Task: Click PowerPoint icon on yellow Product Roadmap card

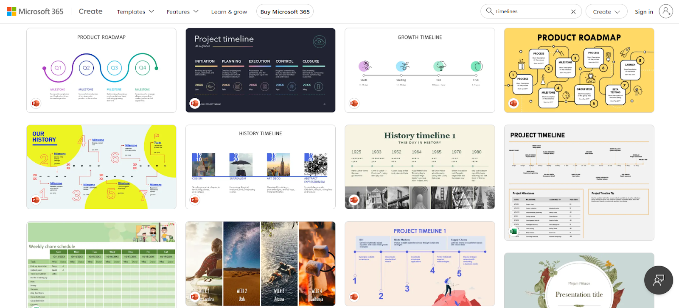Action: (x=513, y=103)
